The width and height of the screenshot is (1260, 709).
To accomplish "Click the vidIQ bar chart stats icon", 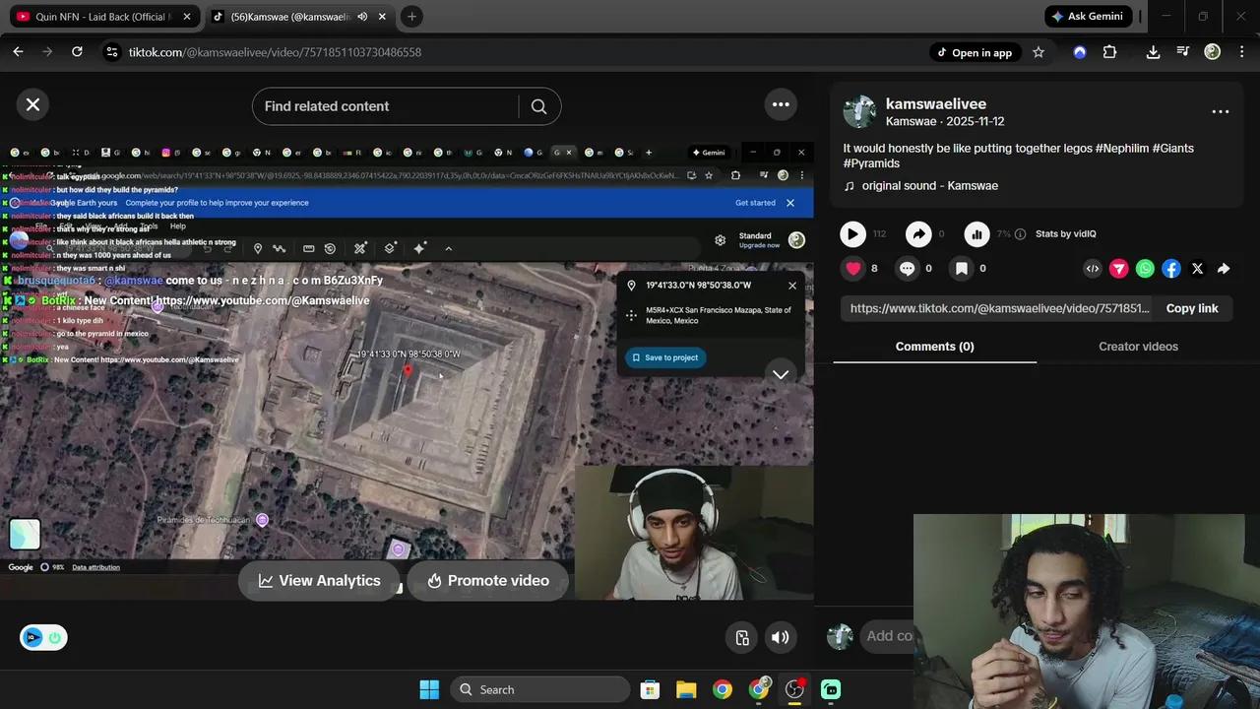I will pyautogui.click(x=976, y=233).
